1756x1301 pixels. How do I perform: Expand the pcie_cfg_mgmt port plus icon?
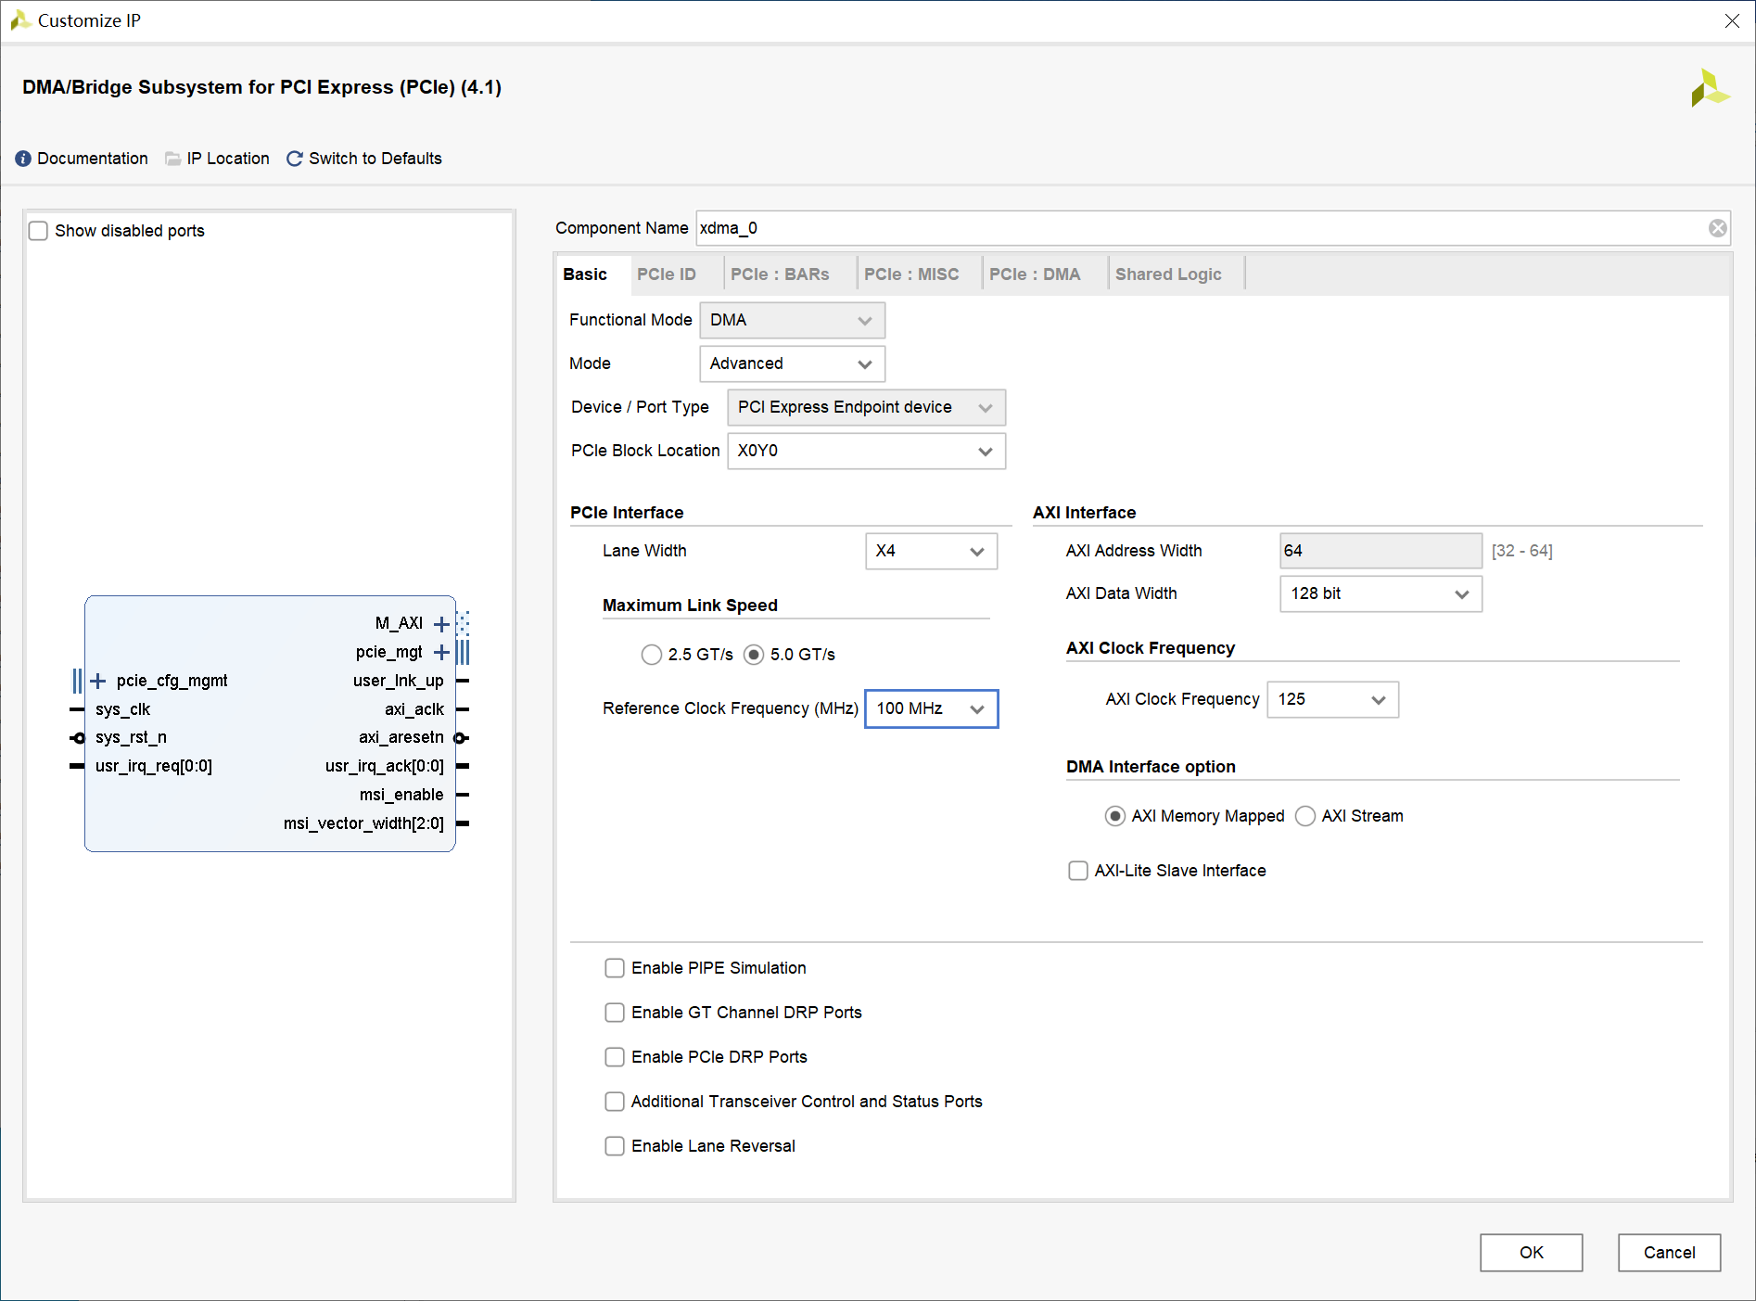(x=98, y=682)
